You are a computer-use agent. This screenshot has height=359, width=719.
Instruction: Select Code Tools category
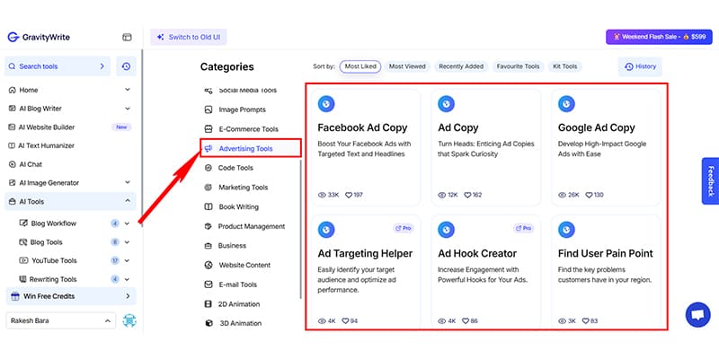tap(229, 168)
